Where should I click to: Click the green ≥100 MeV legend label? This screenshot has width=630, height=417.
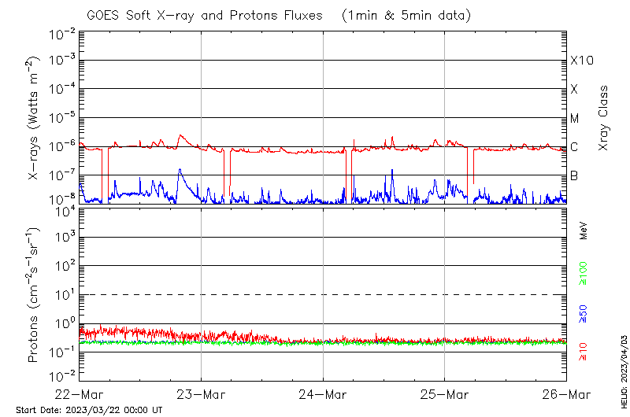(584, 273)
